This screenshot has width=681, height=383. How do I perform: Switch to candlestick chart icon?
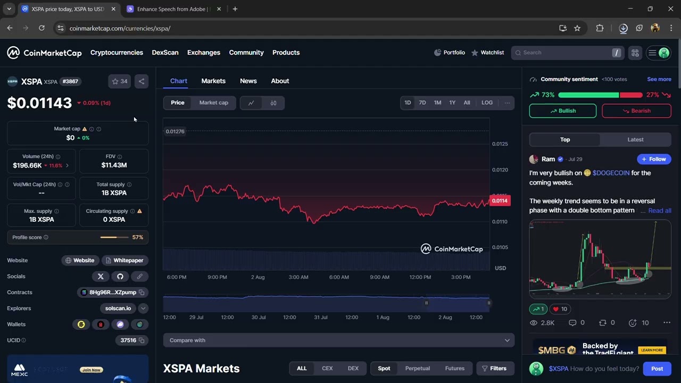coord(273,103)
